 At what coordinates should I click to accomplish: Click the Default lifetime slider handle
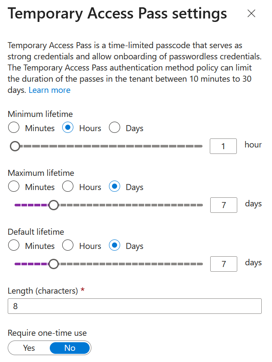pos(54,264)
